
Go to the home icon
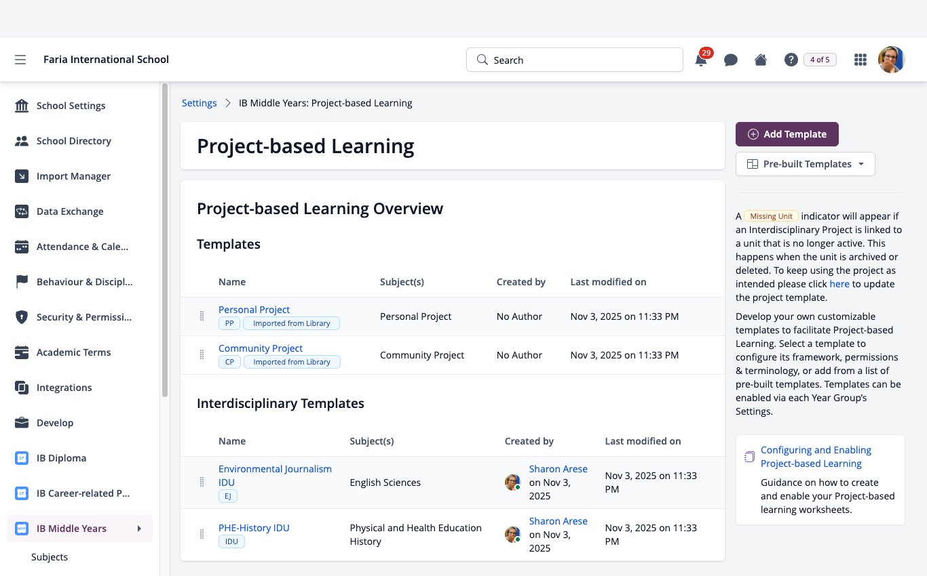point(761,60)
